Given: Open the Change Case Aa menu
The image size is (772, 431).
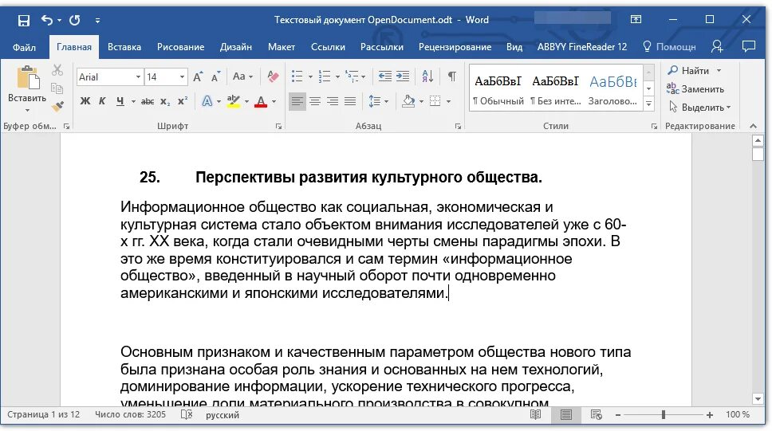Looking at the screenshot, I should (x=242, y=76).
